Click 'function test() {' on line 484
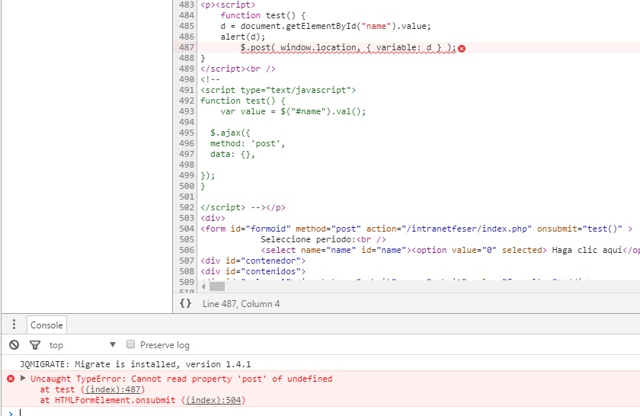640x416 pixels. click(x=263, y=15)
